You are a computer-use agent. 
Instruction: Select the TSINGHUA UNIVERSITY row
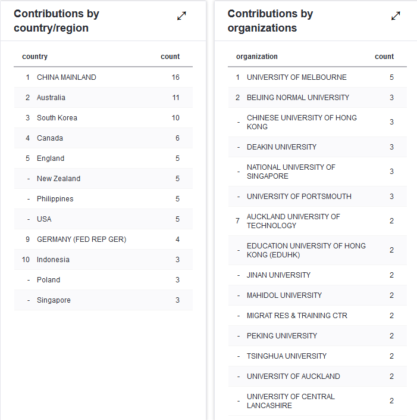pos(287,356)
